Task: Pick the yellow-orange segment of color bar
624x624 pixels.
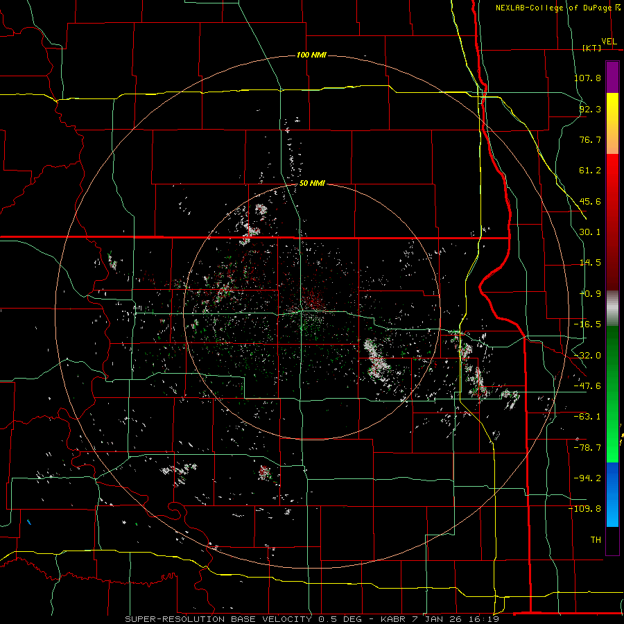Action: point(612,123)
